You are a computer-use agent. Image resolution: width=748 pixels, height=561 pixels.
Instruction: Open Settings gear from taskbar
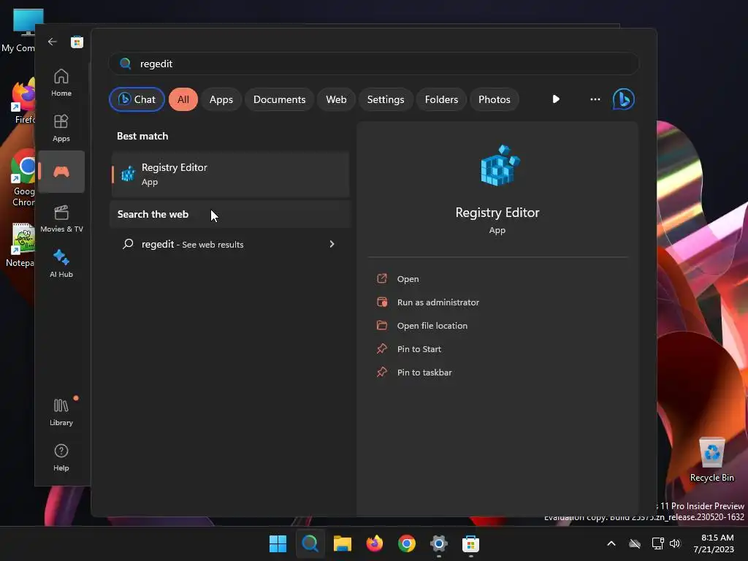pyautogui.click(x=439, y=543)
